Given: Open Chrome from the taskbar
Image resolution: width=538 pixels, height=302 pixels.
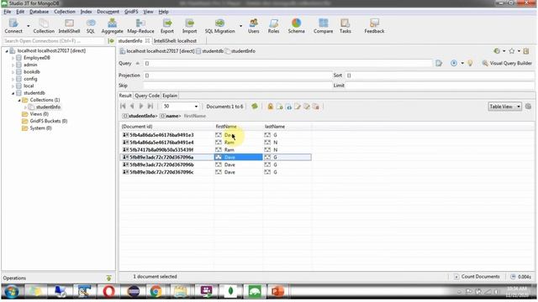Looking at the screenshot, I should (156, 292).
